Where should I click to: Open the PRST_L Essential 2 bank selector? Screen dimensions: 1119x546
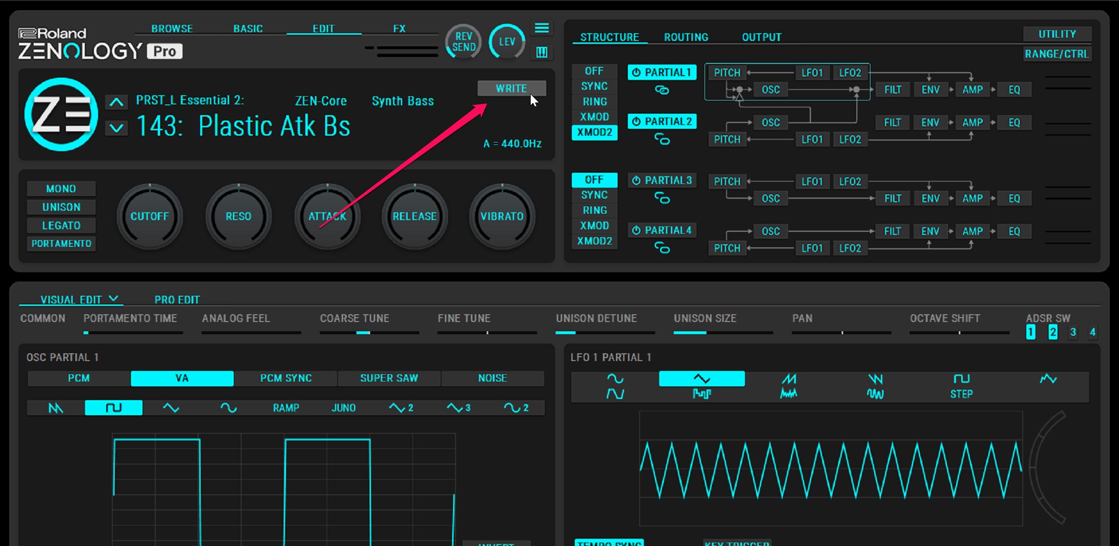(190, 100)
